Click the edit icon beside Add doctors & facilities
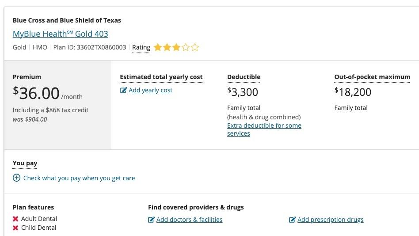Viewport: 419px width, 236px height. (x=151, y=220)
